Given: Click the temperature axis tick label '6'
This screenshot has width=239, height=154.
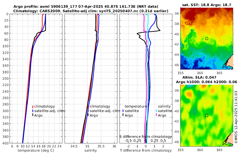Looking at the screenshot, I should tap(12, 146).
